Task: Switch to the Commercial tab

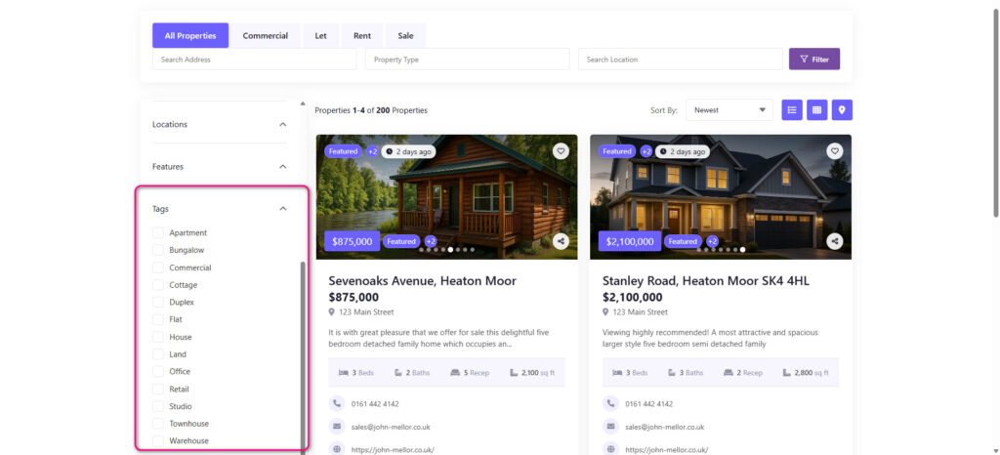Action: (266, 36)
